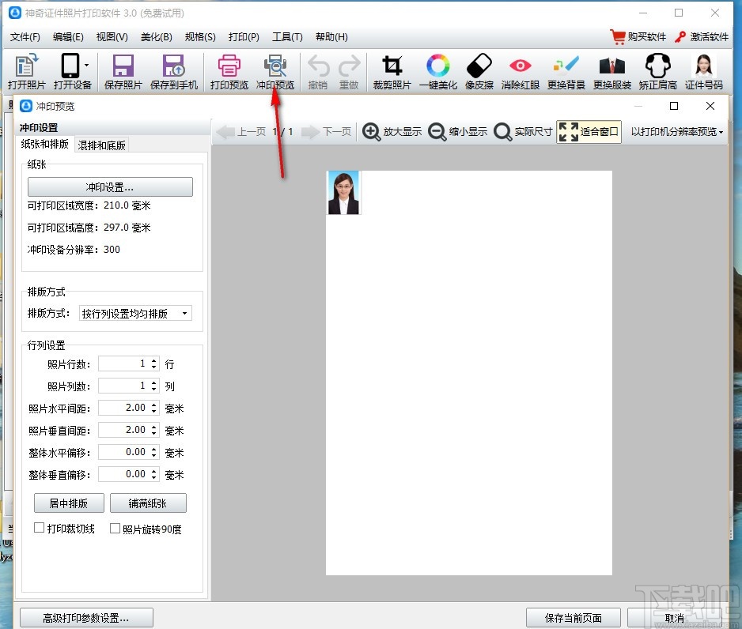Image resolution: width=742 pixels, height=629 pixels.
Task: Click 放大显示 zoom in
Action: [x=392, y=131]
